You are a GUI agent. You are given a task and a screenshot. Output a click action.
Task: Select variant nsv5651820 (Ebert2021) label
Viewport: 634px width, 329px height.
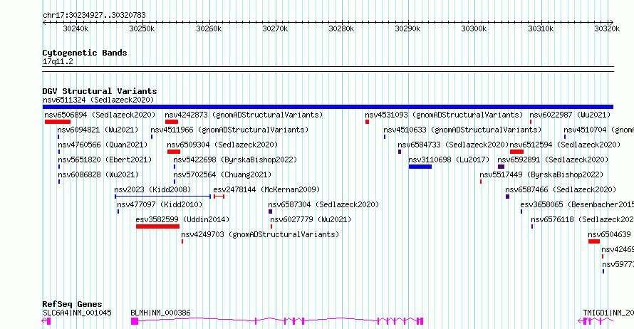105,160
